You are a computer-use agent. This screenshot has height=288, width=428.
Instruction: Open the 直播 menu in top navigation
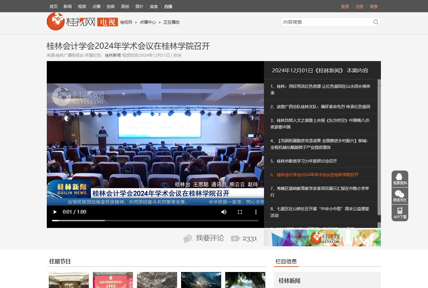coord(168,6)
